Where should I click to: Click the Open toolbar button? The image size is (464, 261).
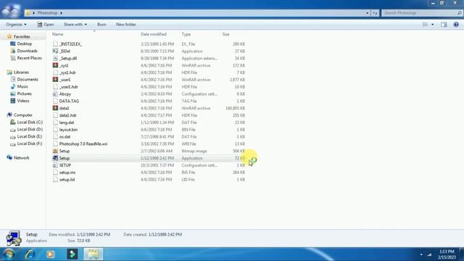45,24
